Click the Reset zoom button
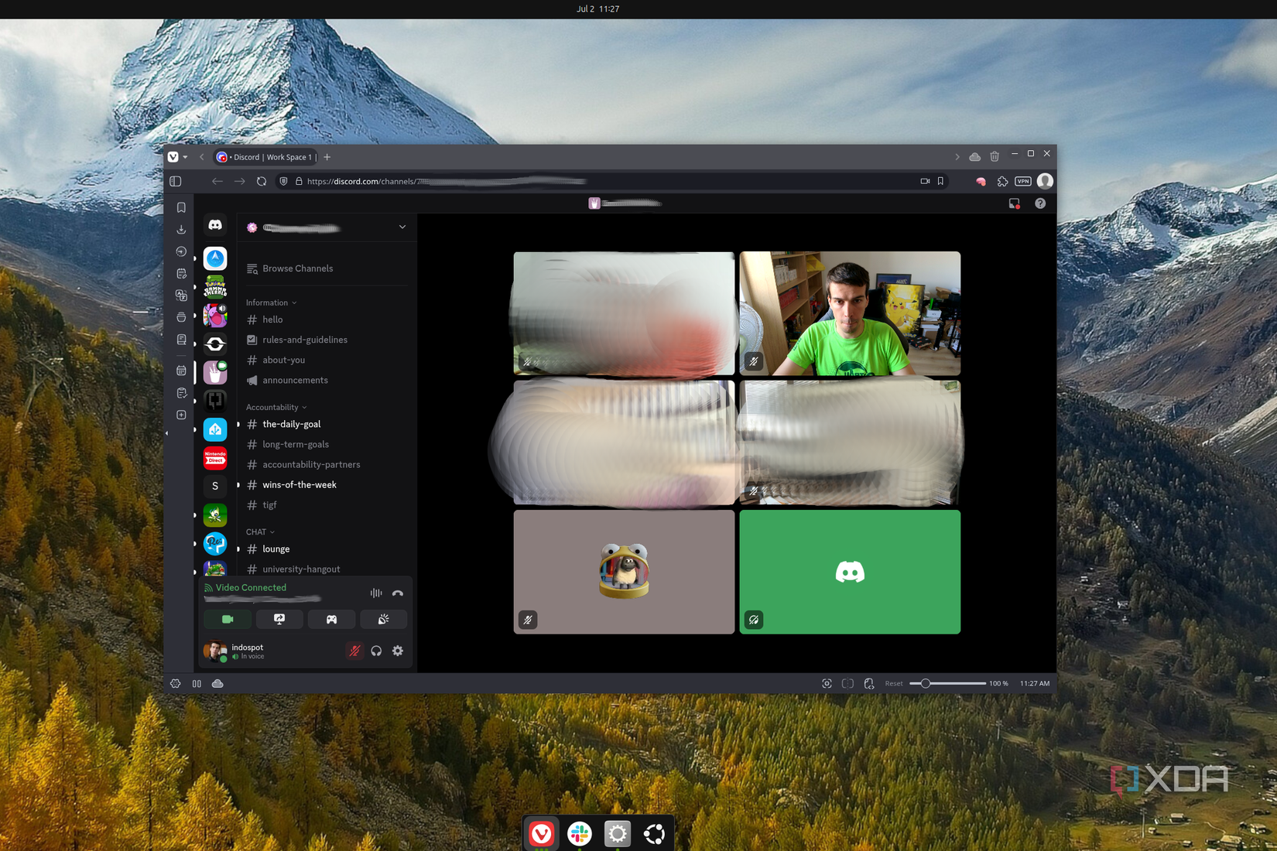 coord(894,683)
